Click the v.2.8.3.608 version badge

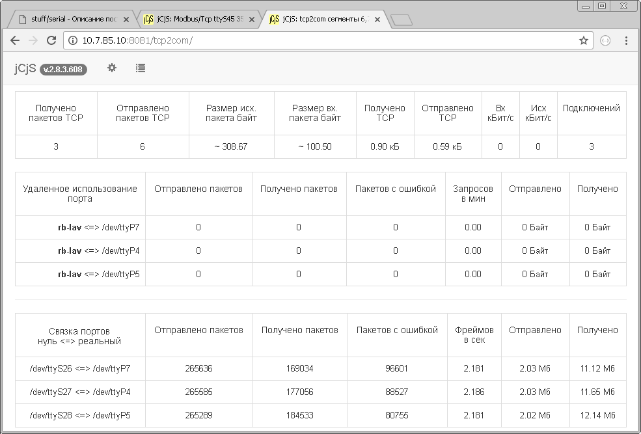[x=63, y=69]
